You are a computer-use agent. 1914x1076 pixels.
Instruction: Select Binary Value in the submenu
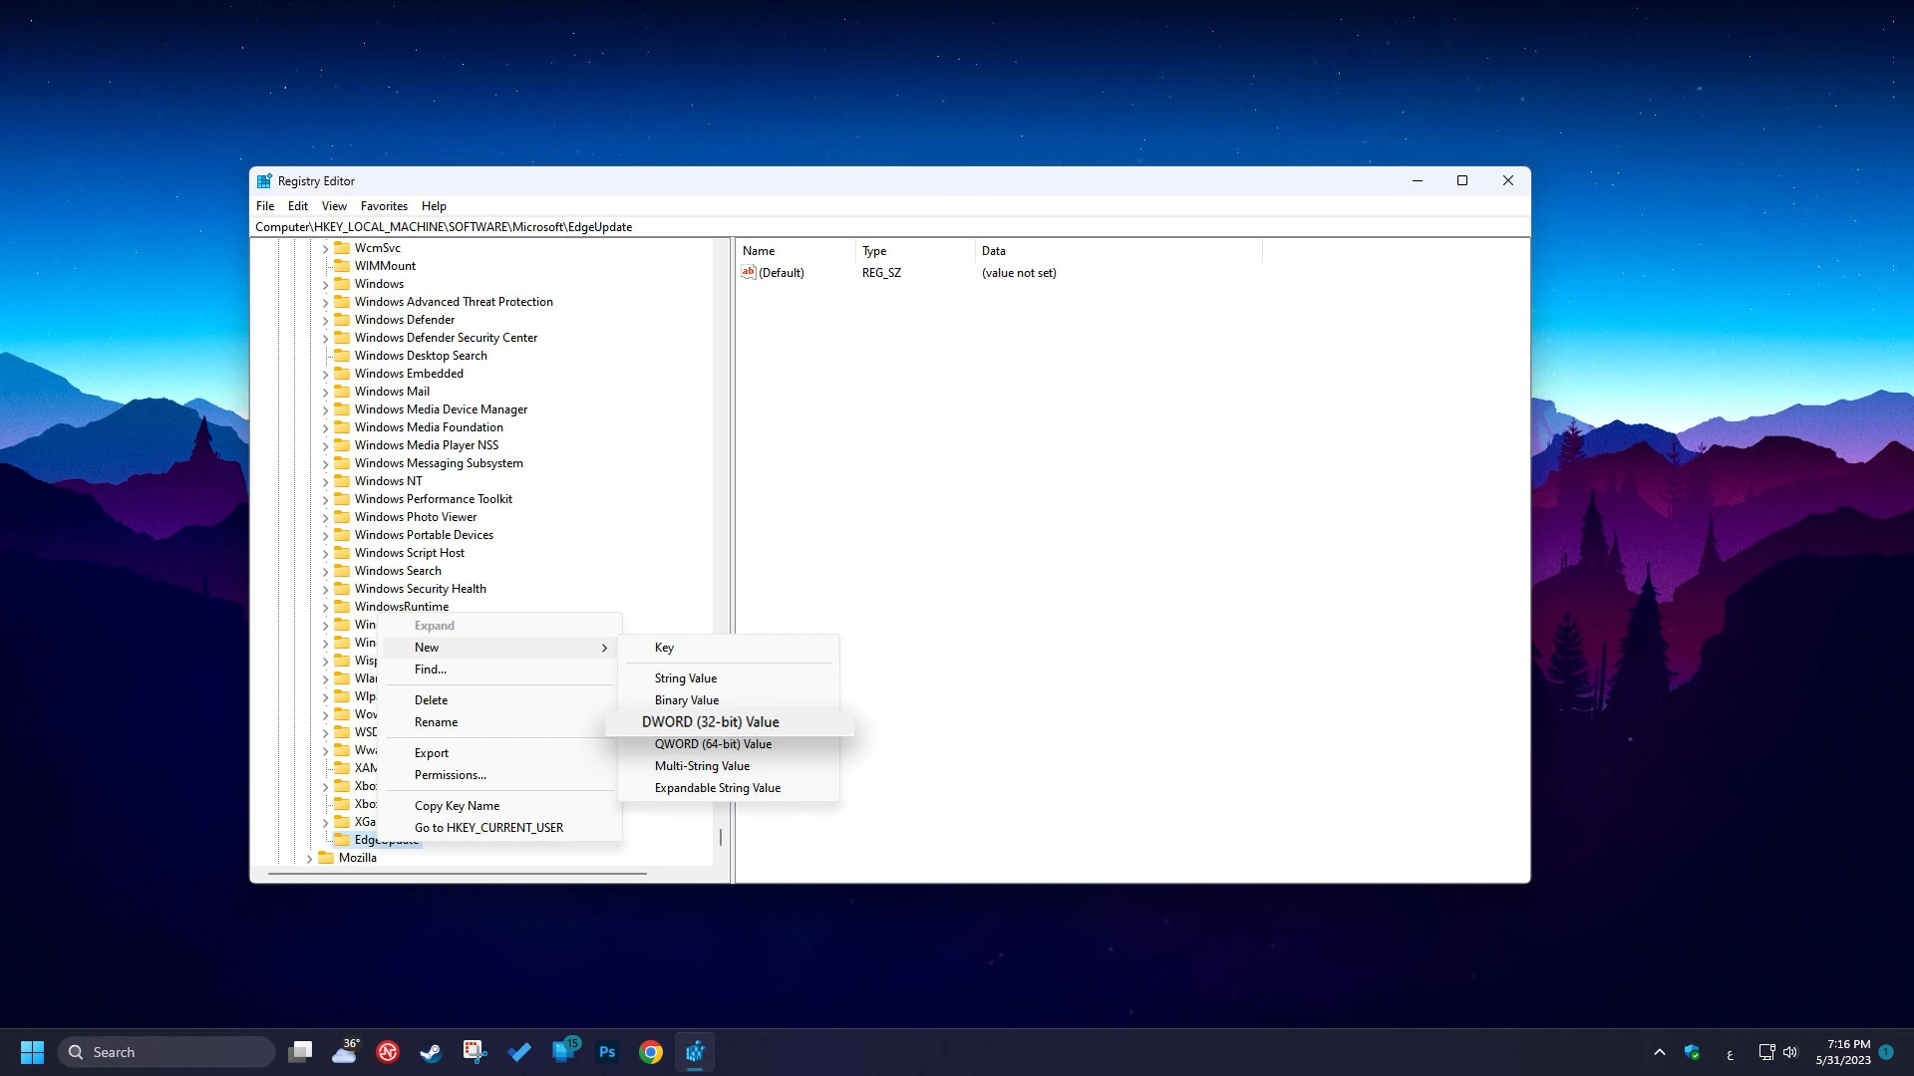coord(729,700)
